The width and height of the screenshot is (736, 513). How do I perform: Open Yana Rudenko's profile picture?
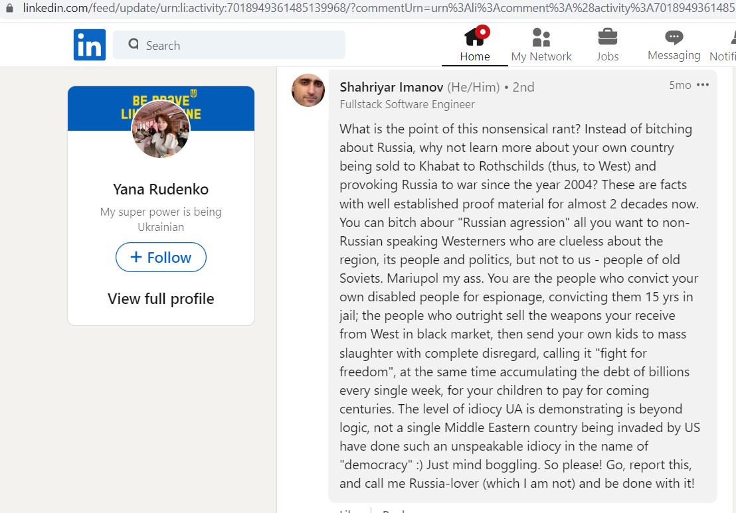(x=161, y=129)
